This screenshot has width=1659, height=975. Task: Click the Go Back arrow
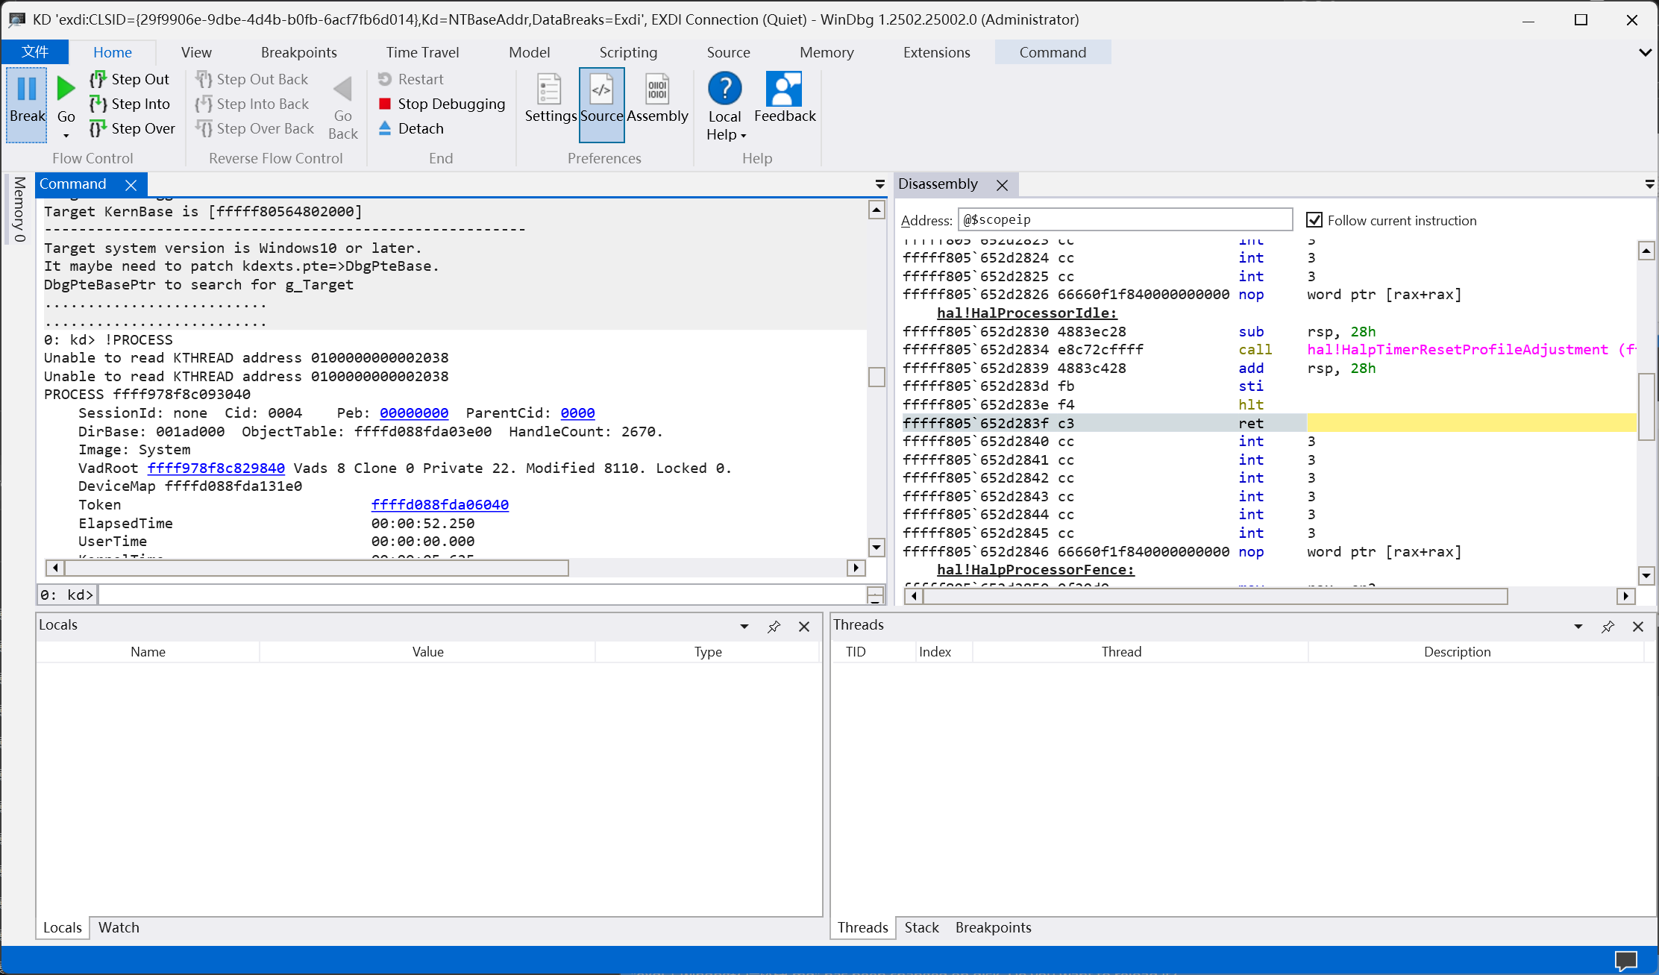point(343,89)
